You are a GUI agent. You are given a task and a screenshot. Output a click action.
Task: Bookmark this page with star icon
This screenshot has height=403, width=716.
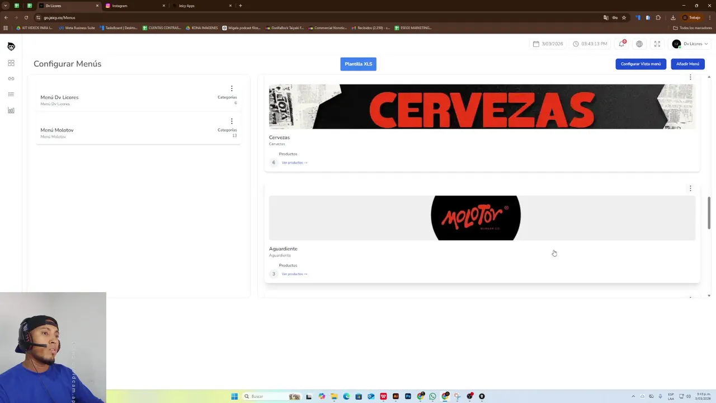pyautogui.click(x=624, y=17)
